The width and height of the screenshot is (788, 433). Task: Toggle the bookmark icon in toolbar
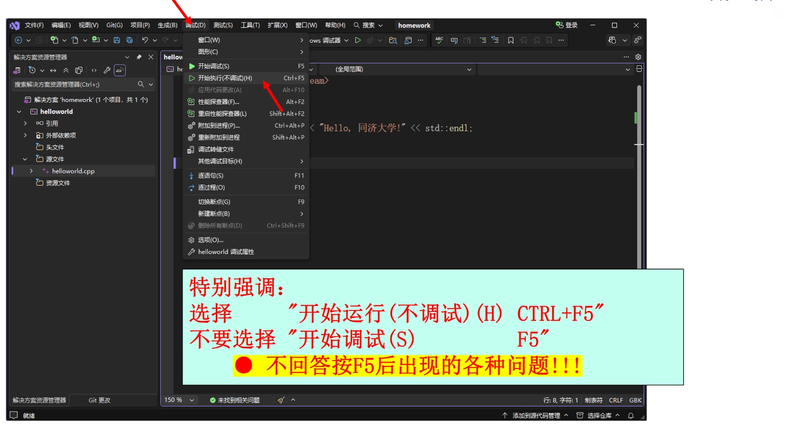pyautogui.click(x=511, y=40)
